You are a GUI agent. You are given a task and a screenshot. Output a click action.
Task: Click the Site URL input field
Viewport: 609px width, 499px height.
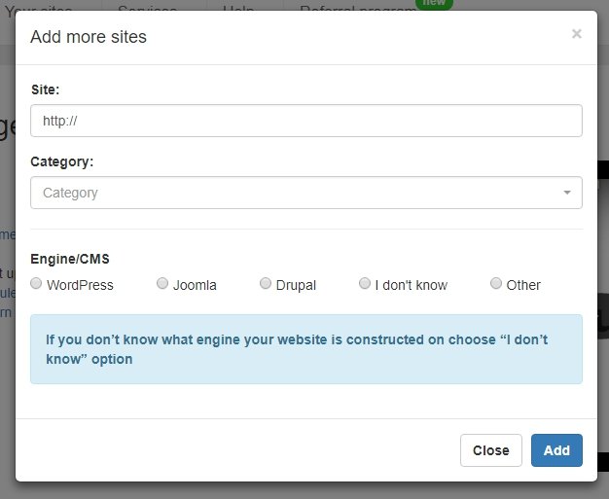click(x=306, y=121)
